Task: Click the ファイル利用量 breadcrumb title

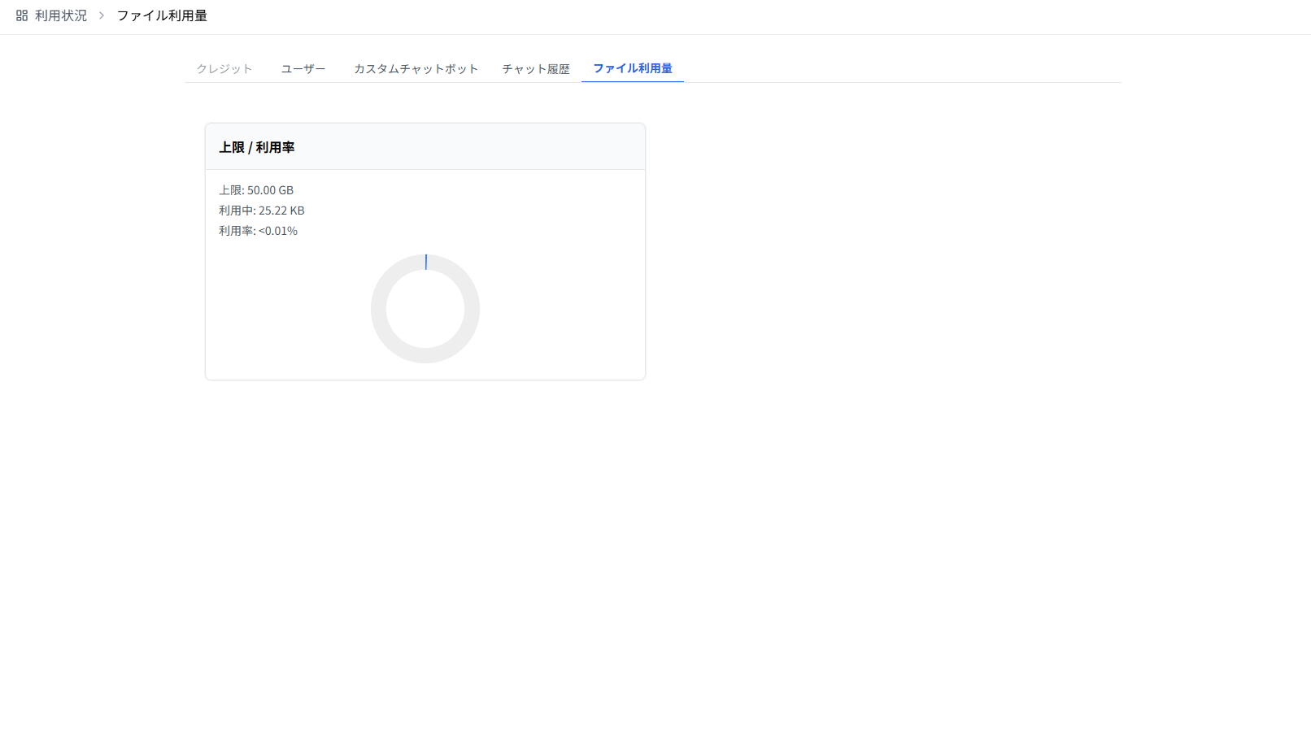Action: (x=162, y=15)
